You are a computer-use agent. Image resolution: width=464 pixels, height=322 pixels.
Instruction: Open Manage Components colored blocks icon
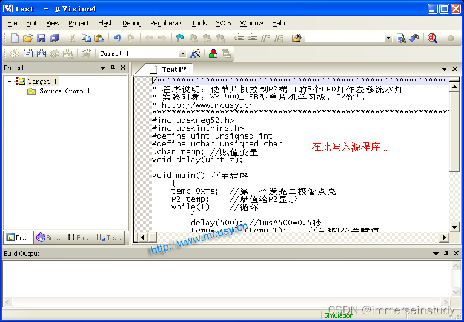(213, 53)
